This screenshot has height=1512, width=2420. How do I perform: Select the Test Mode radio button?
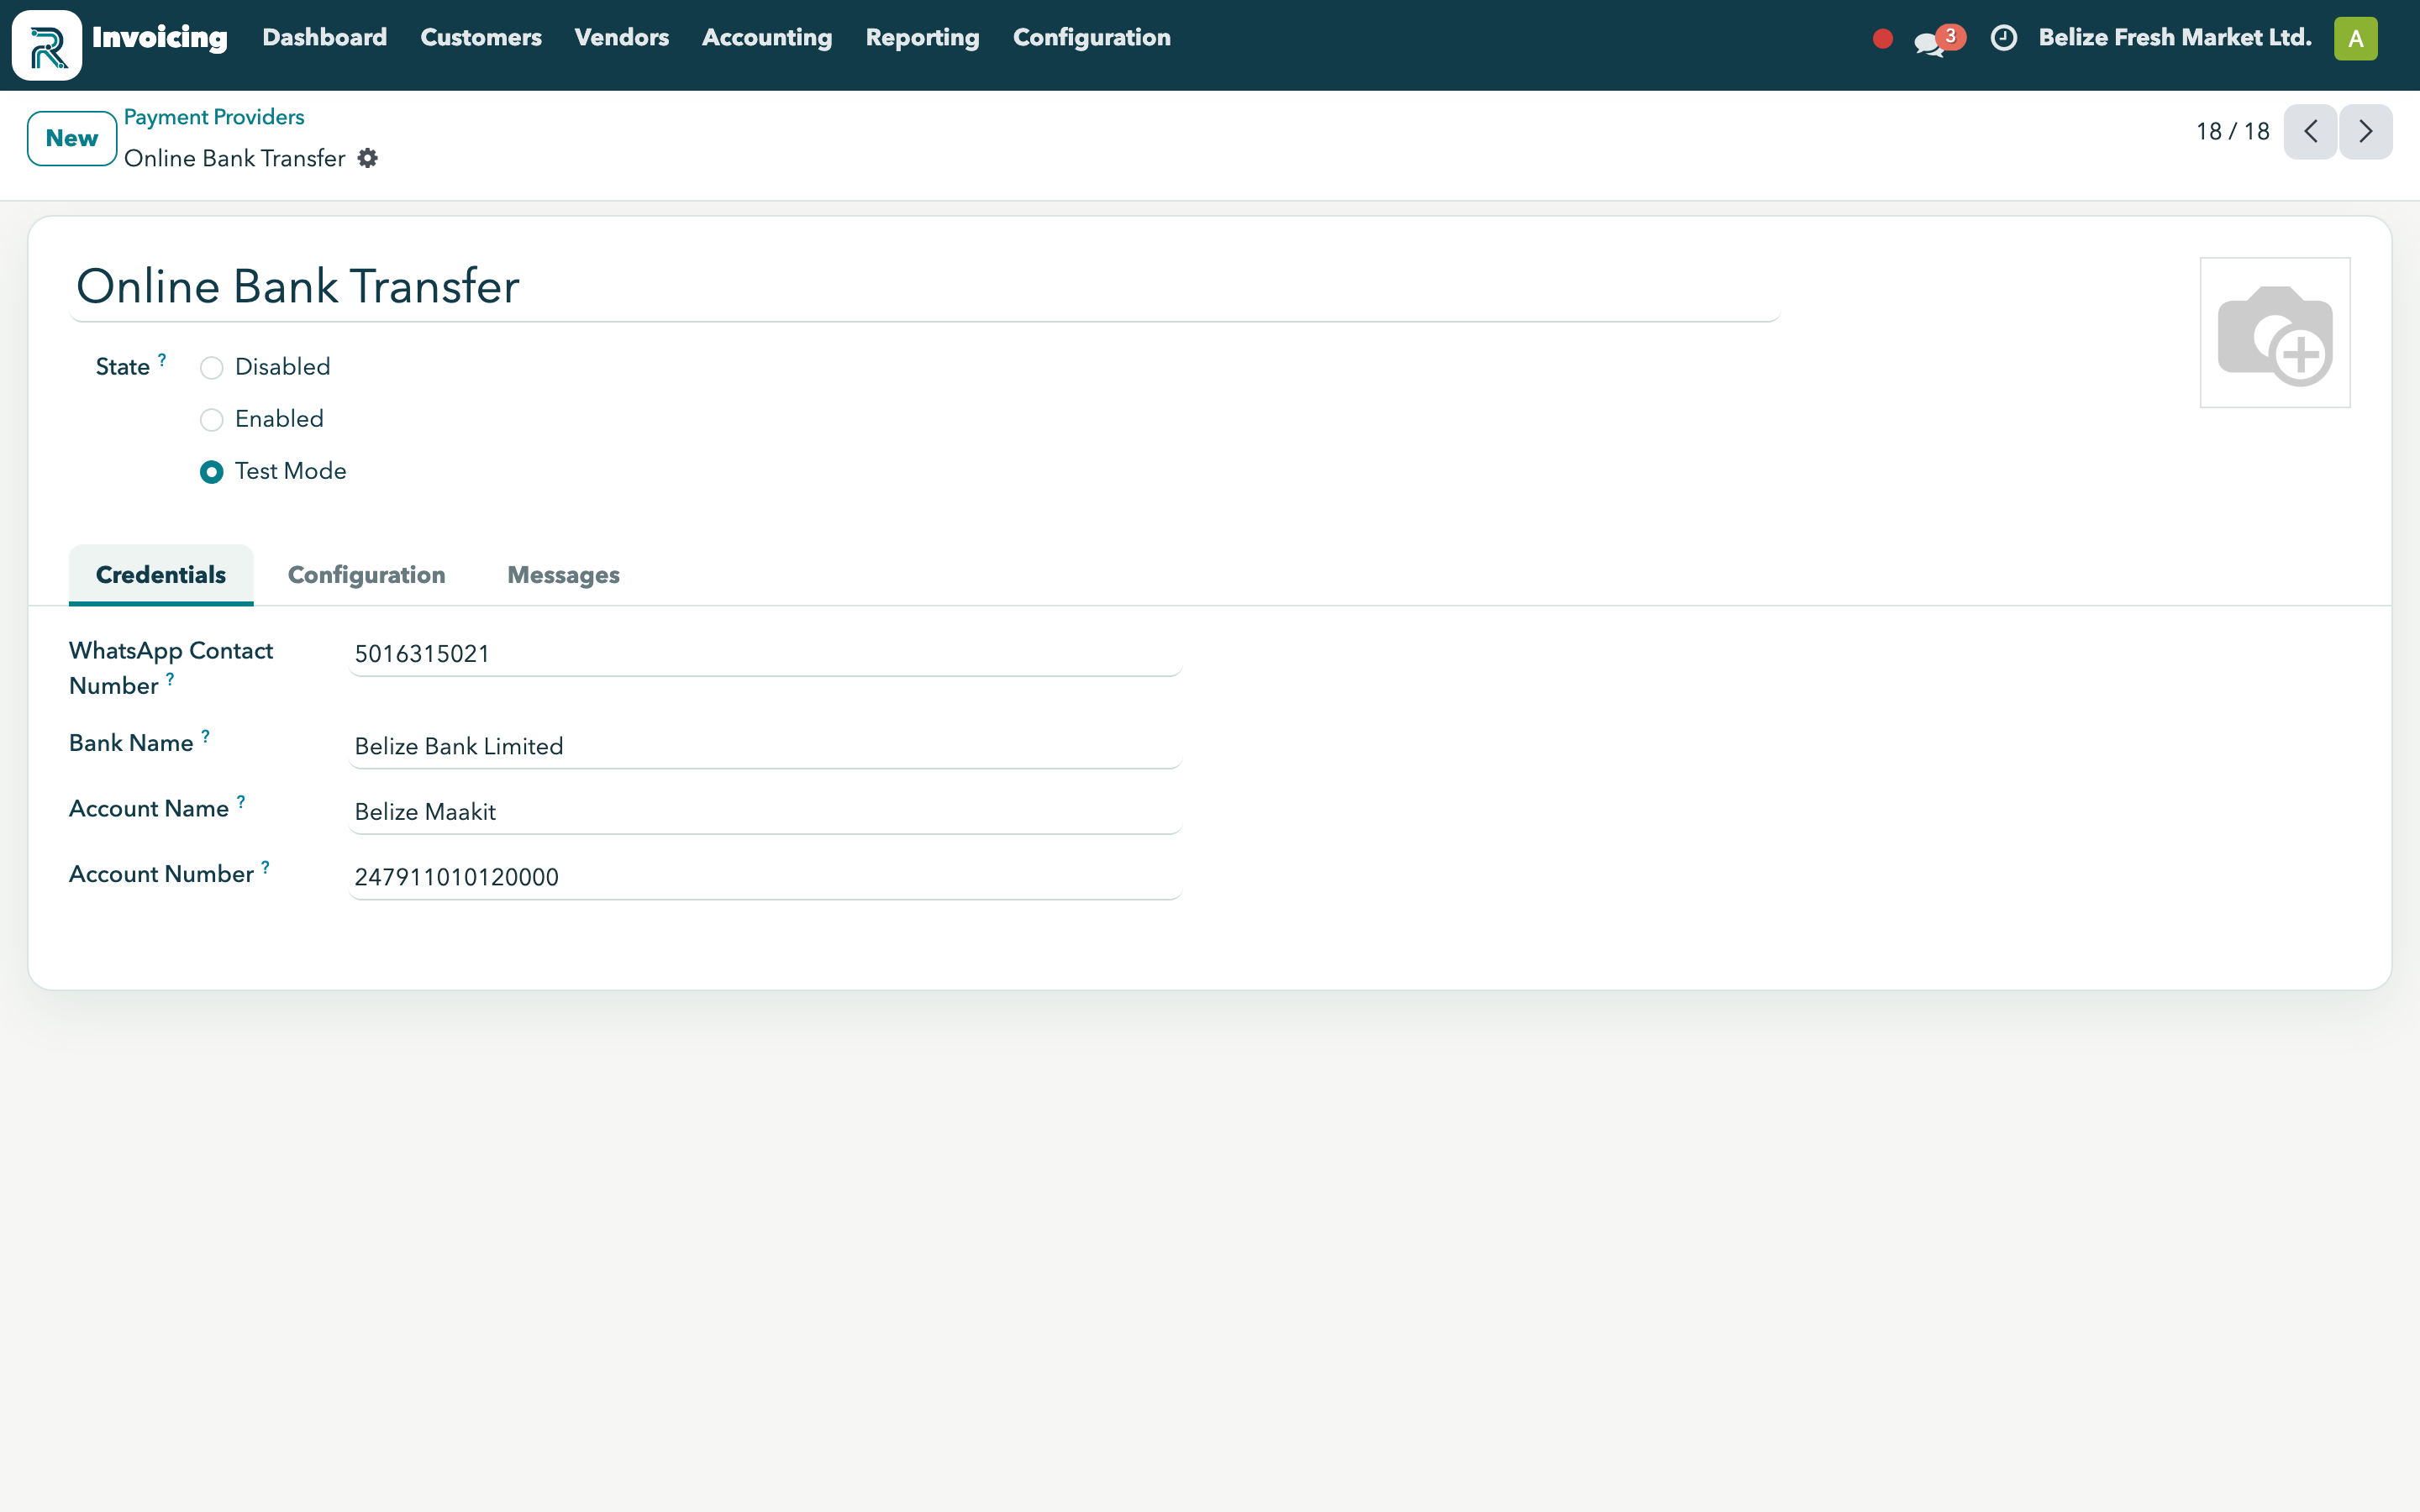[x=211, y=472]
